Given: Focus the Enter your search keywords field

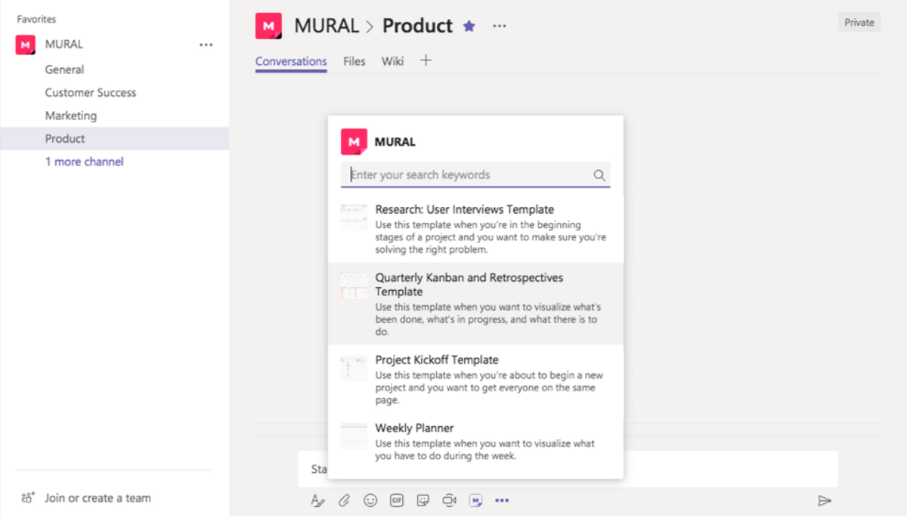Looking at the screenshot, I should tap(475, 175).
